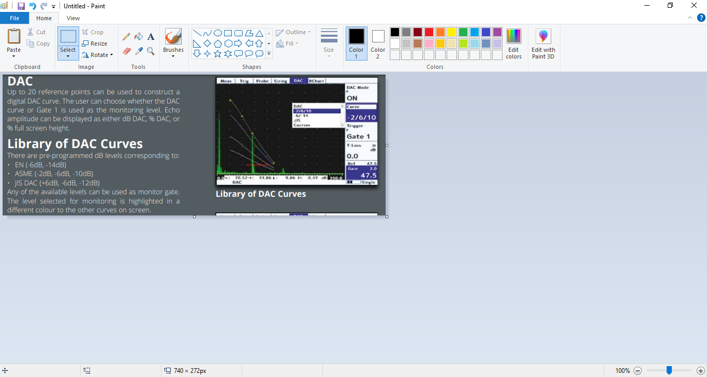The image size is (707, 377).
Task: Switch to the View tab
Action: click(x=73, y=18)
